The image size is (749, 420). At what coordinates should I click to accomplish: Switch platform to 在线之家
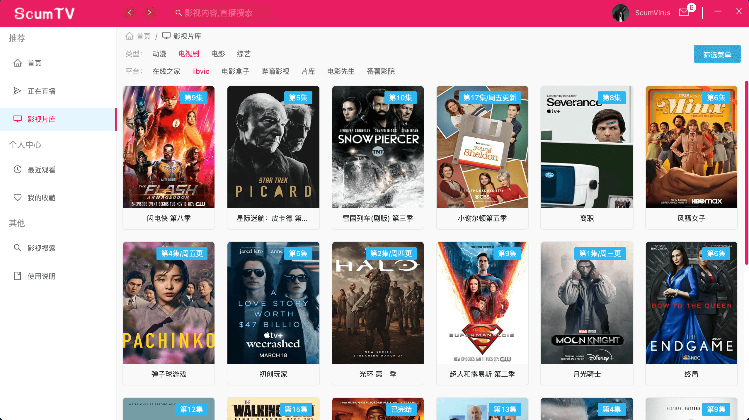(x=166, y=71)
